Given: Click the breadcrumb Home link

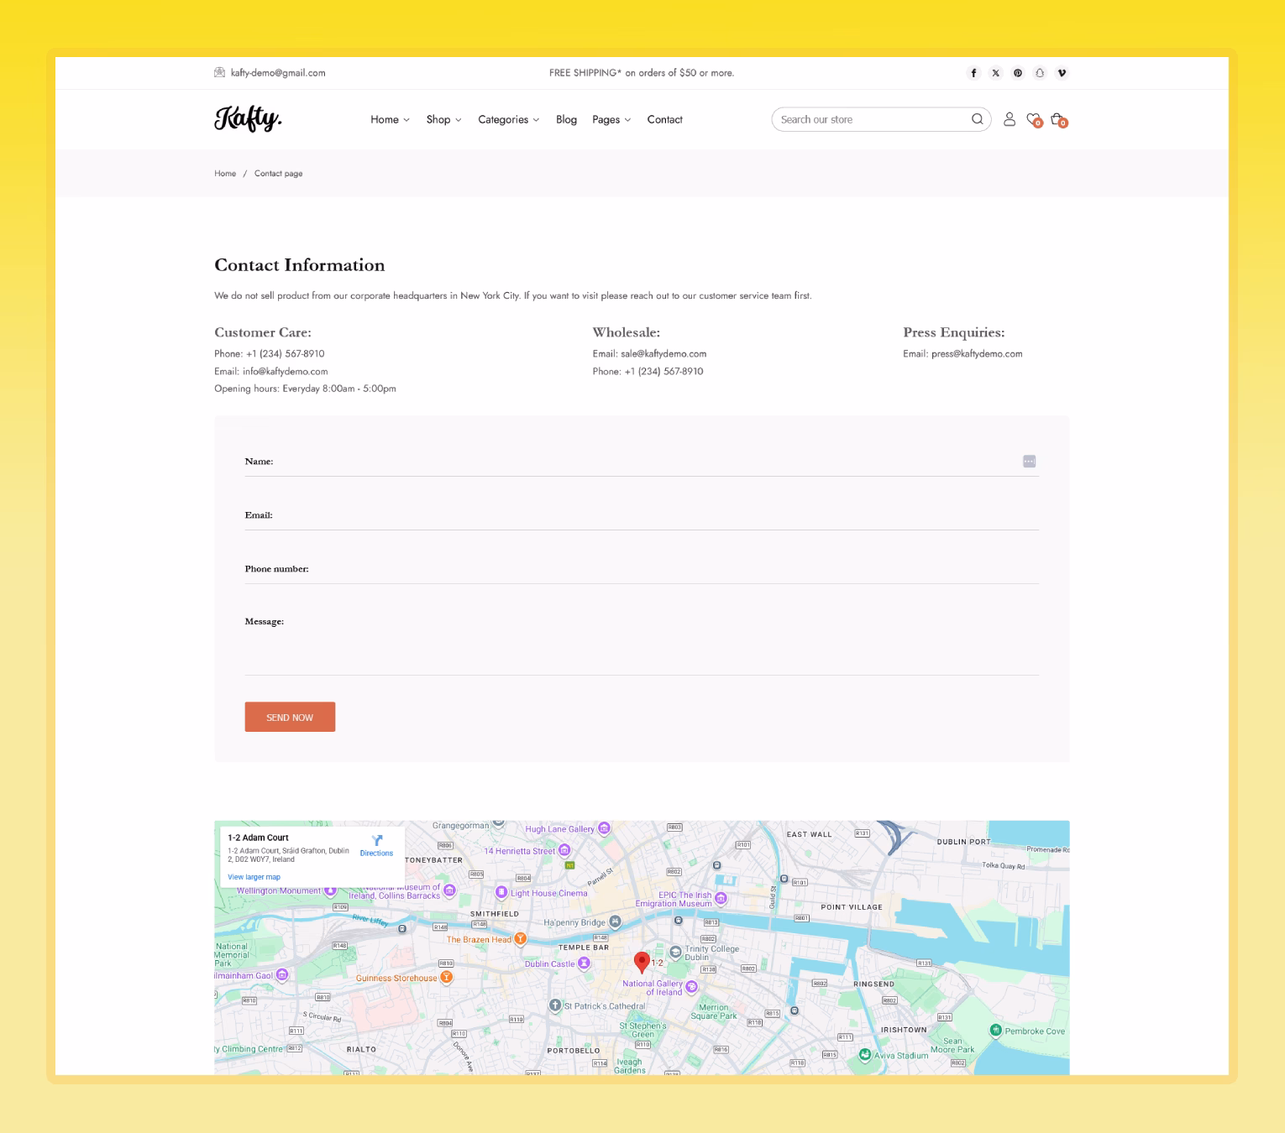Looking at the screenshot, I should point(225,174).
